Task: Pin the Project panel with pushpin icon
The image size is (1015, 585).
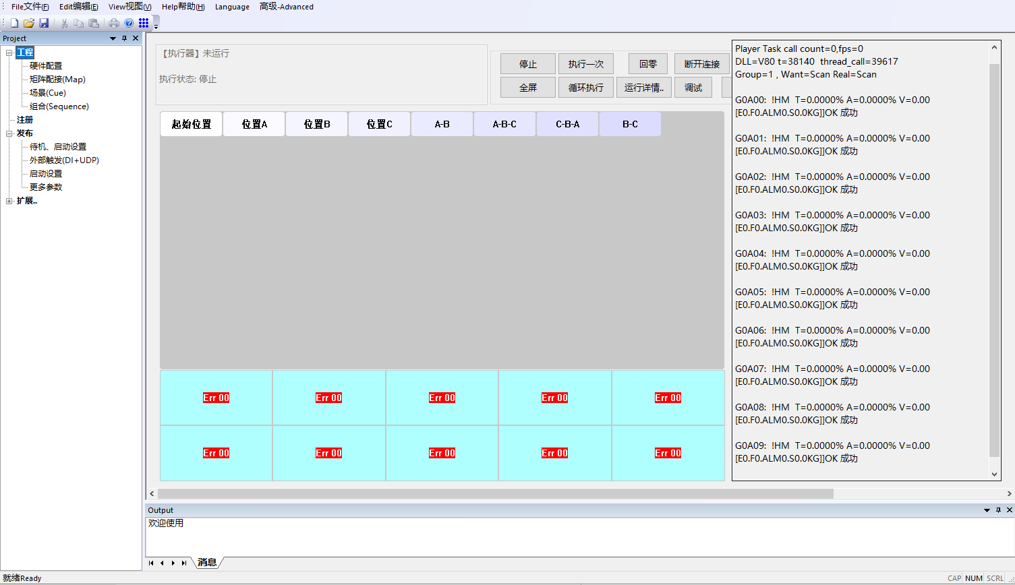Action: tap(124, 38)
